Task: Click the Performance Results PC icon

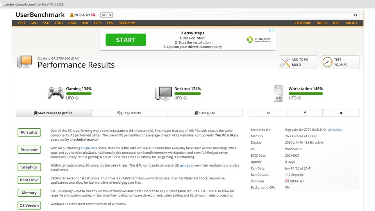Action: (x=25, y=62)
